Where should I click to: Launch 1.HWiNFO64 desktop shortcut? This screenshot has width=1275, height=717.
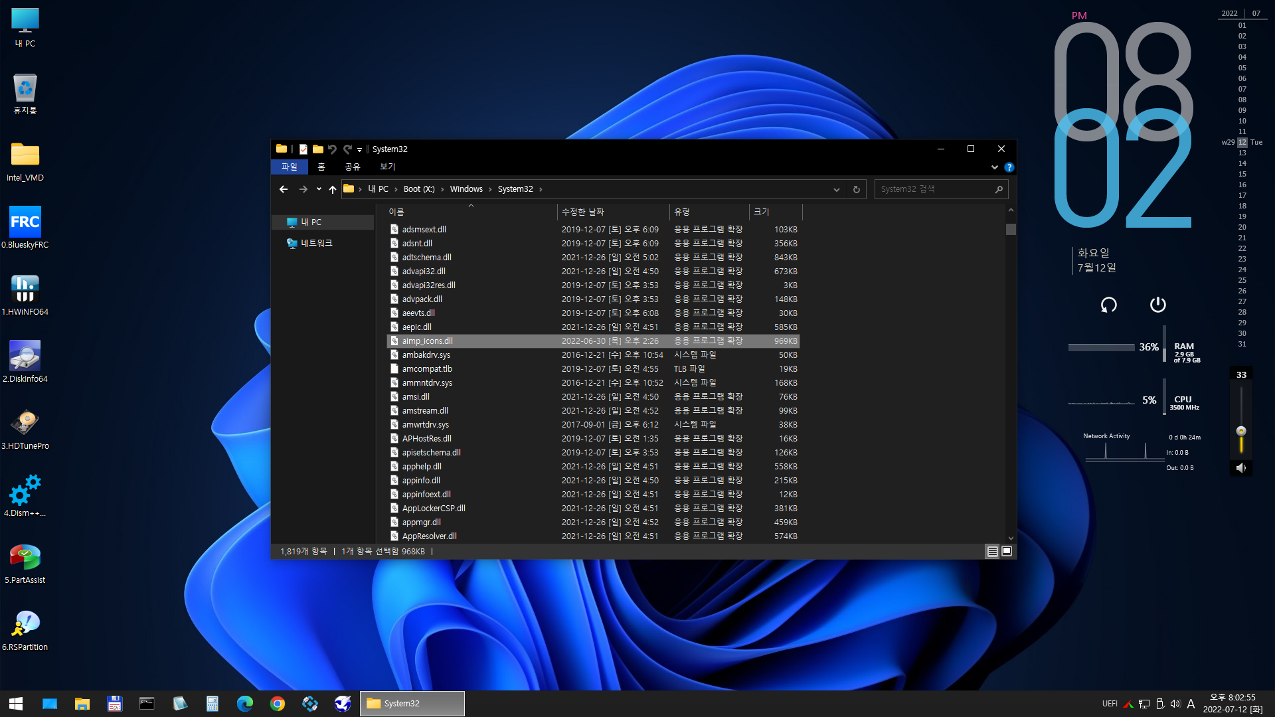click(x=25, y=295)
